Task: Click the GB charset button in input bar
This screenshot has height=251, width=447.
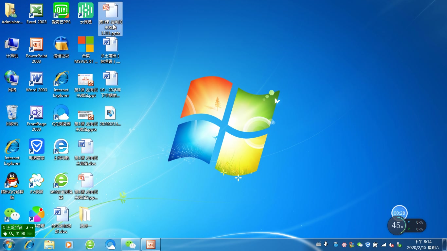Action: [23, 233]
